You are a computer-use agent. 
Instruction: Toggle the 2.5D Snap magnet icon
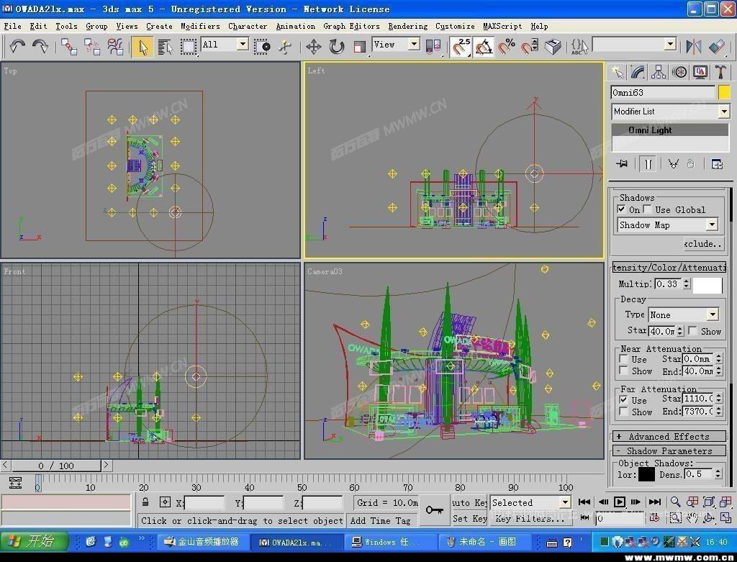click(461, 47)
